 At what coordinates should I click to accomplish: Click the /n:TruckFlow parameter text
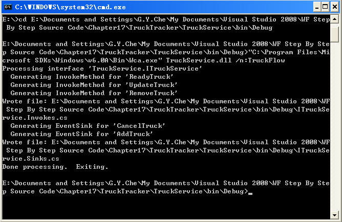(260, 60)
